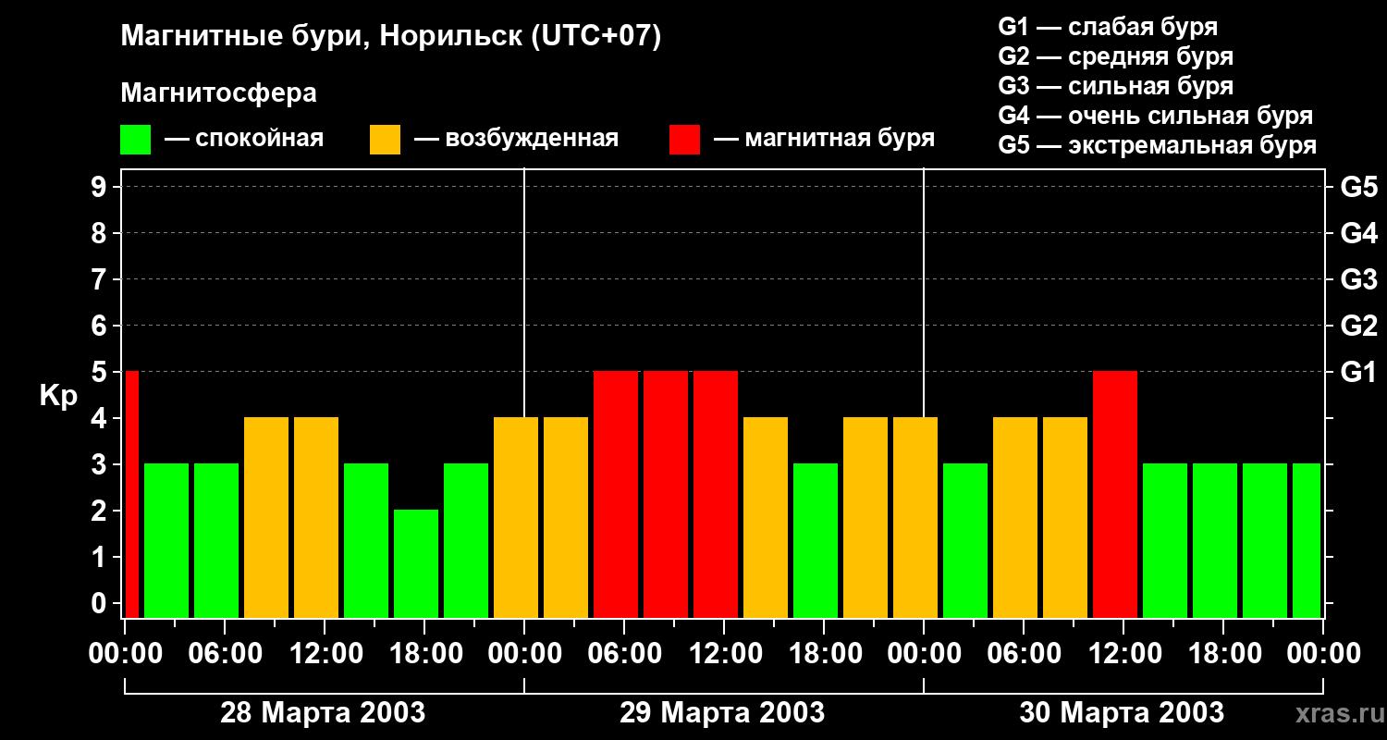Viewport: 1387px width, 740px height.
Task: Click the '29 Марта 2003' date label
Action: point(722,713)
